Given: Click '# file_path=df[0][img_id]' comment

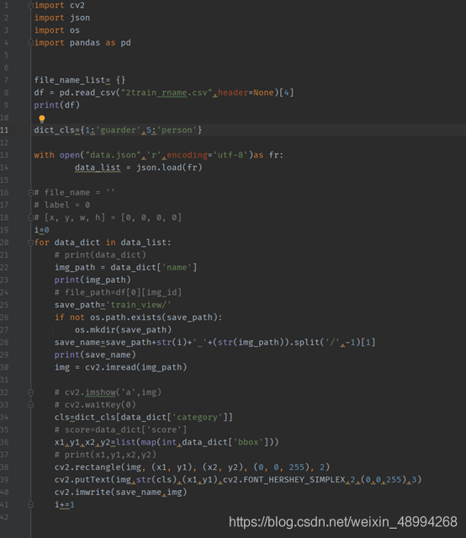Looking at the screenshot, I should pyautogui.click(x=118, y=292).
